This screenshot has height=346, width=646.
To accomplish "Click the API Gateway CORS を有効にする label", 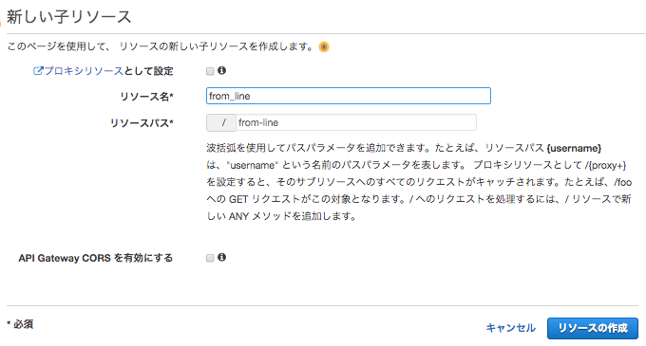I will [x=96, y=258].
